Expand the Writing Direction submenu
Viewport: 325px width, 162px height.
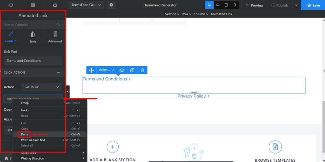pos(49,158)
